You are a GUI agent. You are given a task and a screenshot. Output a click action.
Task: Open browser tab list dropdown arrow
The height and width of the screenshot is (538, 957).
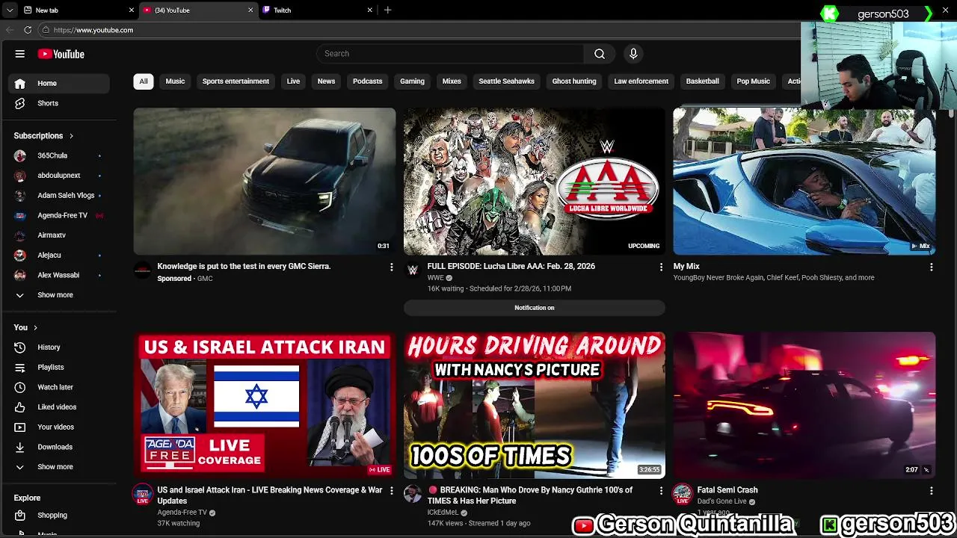(10, 10)
